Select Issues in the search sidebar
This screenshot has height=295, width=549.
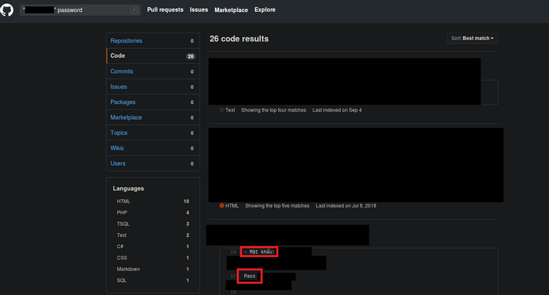(x=153, y=87)
